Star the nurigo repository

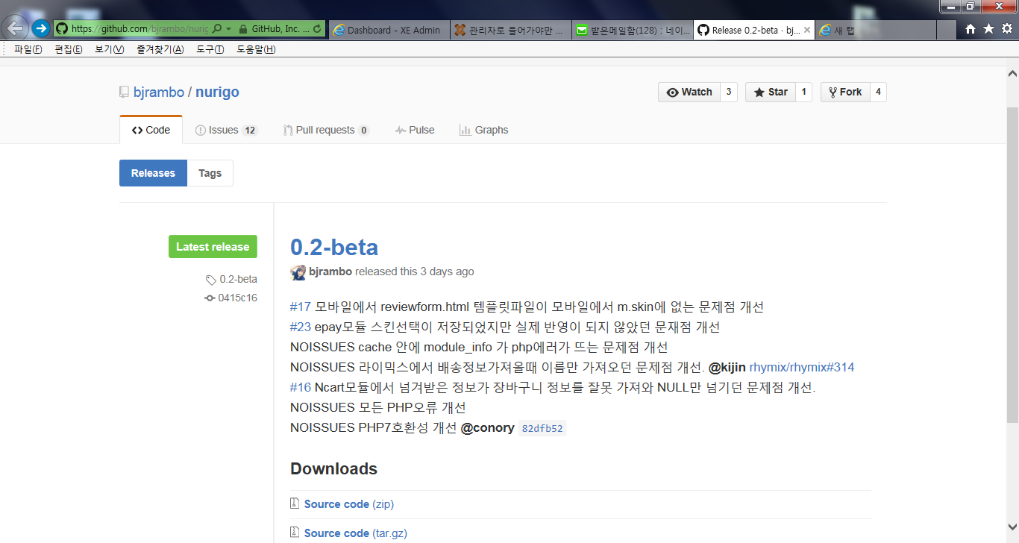point(771,92)
